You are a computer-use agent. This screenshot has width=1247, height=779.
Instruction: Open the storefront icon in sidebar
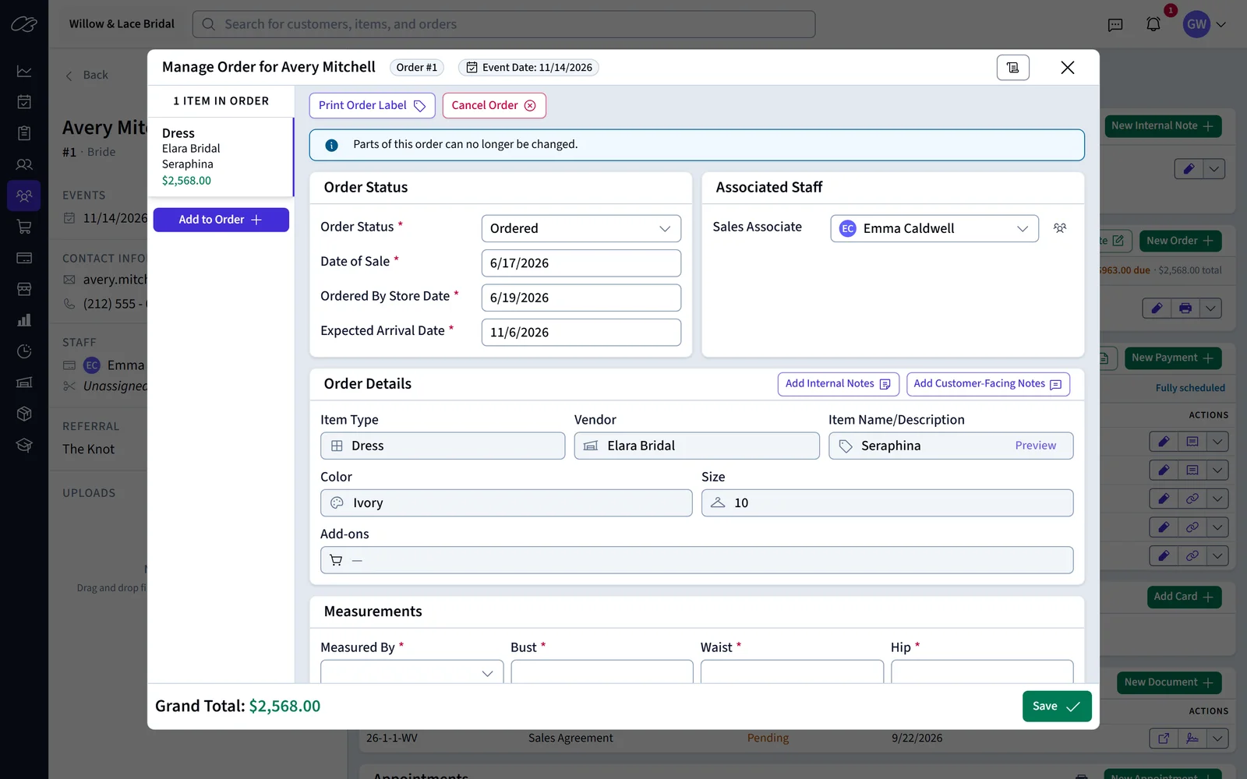24,289
